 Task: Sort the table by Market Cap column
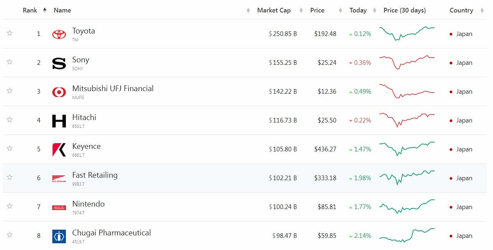point(274,10)
